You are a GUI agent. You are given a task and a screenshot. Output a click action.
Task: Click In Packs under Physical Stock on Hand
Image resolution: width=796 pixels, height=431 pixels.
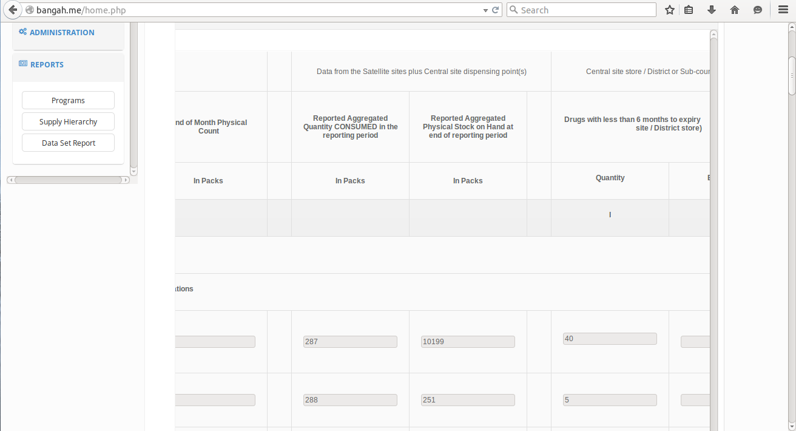[x=468, y=181]
